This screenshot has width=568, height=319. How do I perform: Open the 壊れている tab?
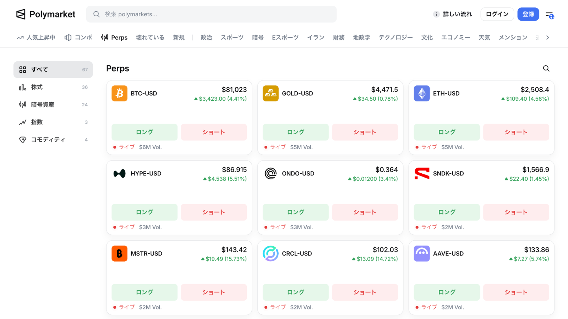(150, 38)
